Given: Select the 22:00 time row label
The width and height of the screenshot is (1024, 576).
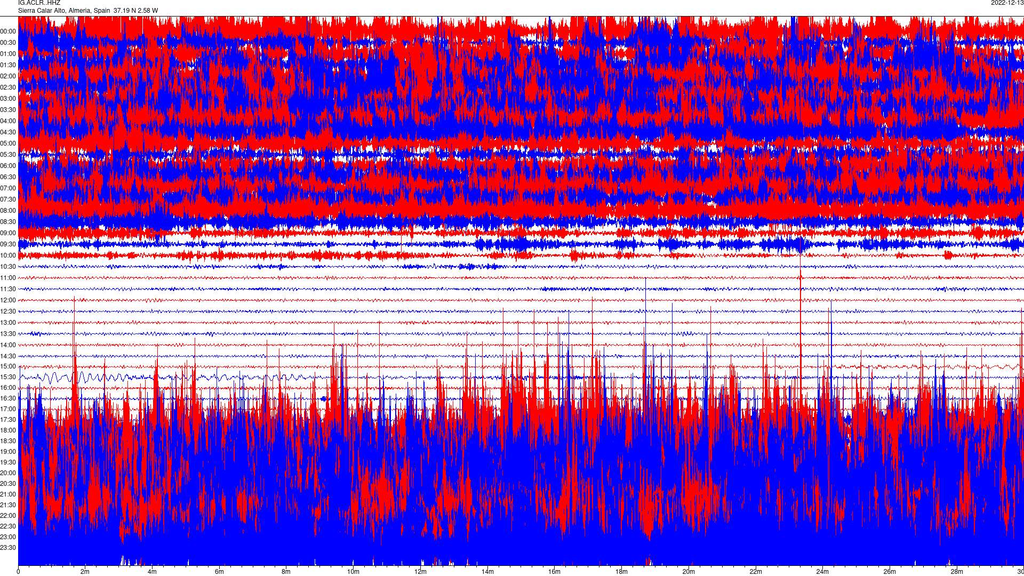Looking at the screenshot, I should click(8, 516).
